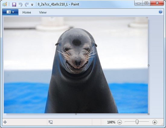Click the selection size status icon
Screen dimensions: 166x128
pyautogui.click(x=51, y=122)
